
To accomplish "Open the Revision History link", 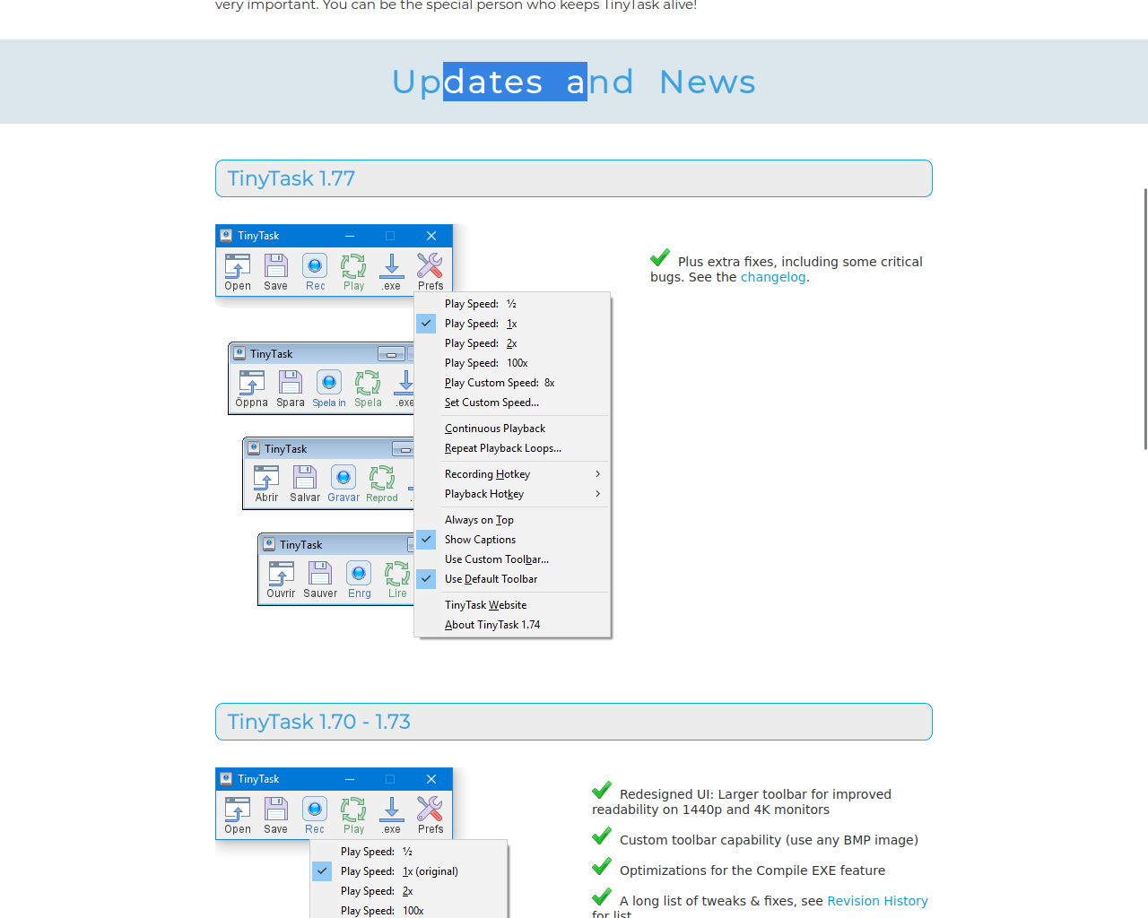I will [877, 901].
